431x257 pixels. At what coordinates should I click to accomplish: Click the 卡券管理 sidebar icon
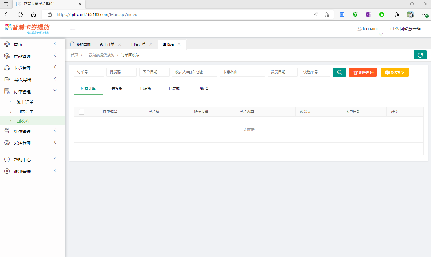[7, 68]
